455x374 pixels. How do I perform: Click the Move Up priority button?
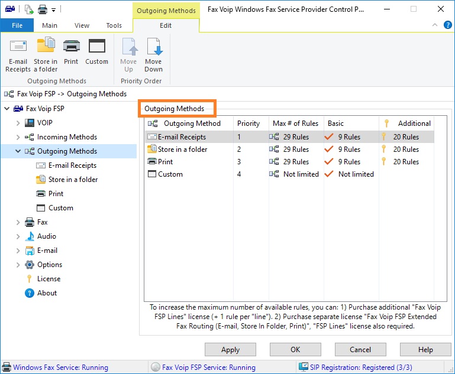(x=128, y=54)
